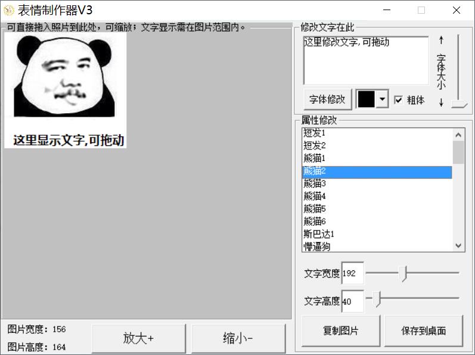Click the vertical font size slider handle
The image size is (475, 355).
[459, 104]
